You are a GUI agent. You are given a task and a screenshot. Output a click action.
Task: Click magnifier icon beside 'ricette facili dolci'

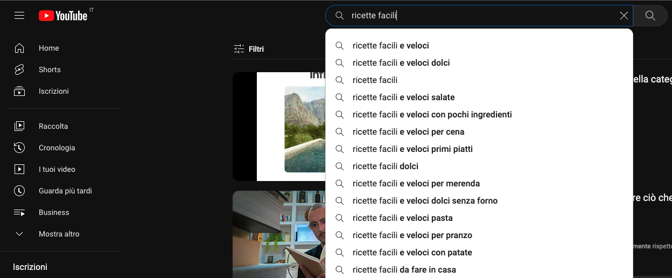tap(340, 166)
